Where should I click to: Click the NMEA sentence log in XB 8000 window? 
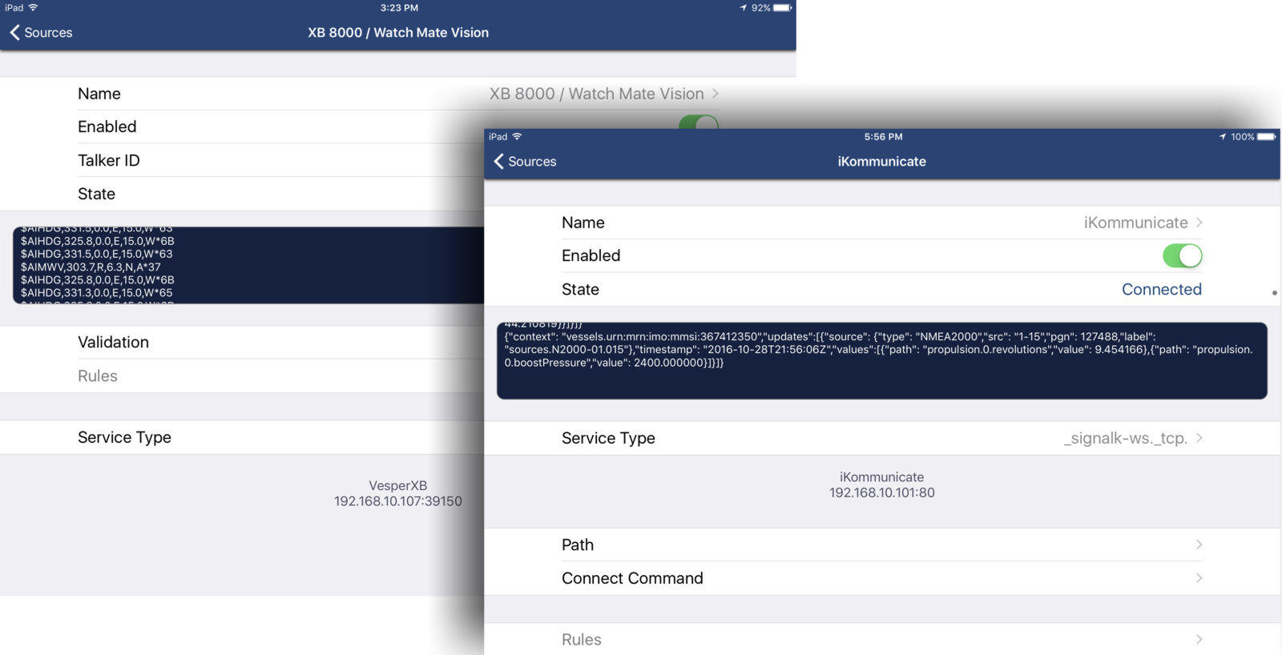coord(248,265)
